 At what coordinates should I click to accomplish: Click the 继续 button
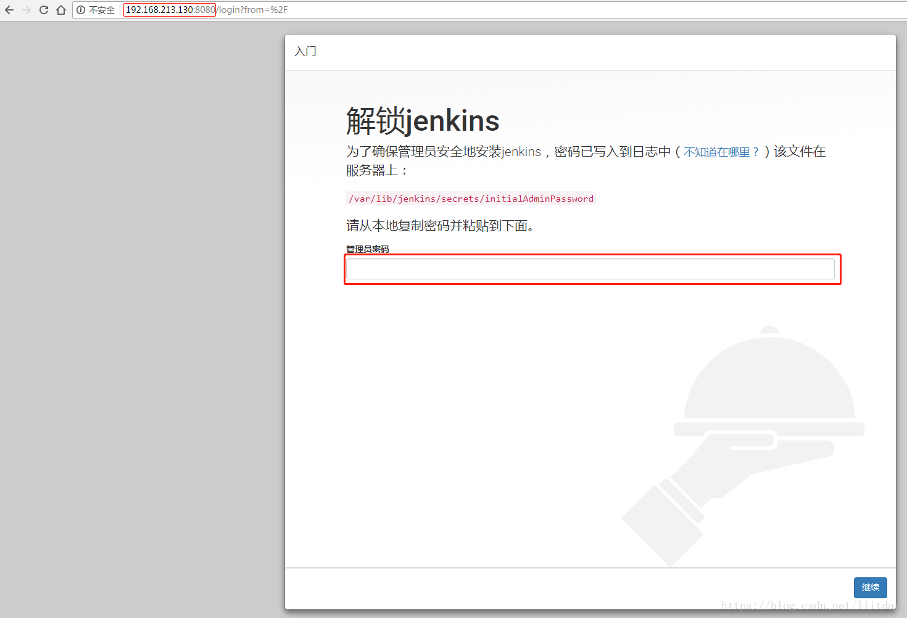tap(871, 588)
